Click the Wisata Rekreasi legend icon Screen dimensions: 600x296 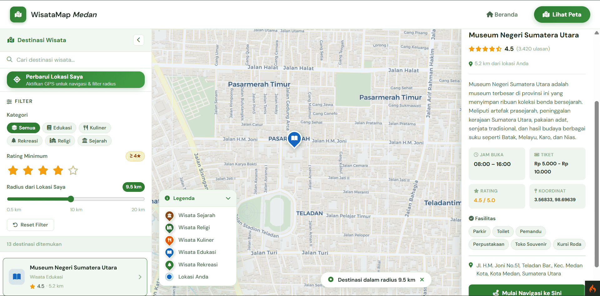point(169,265)
